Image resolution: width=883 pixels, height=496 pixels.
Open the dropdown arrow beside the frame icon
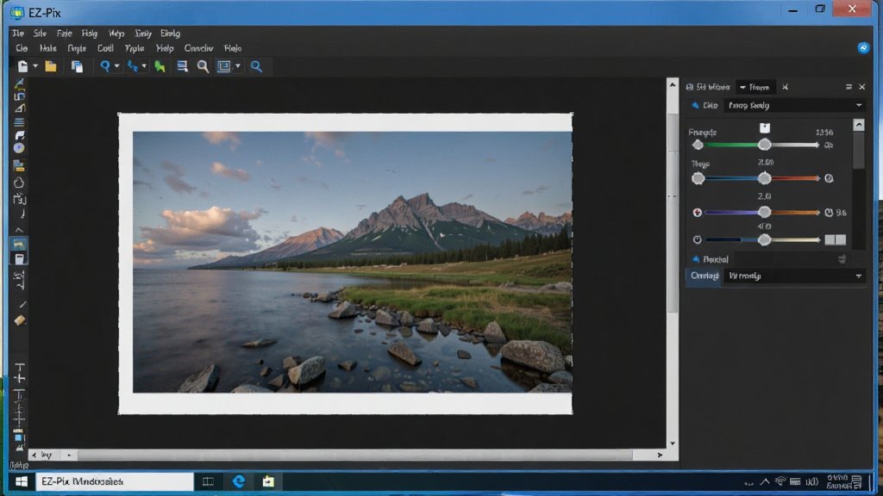coord(238,66)
